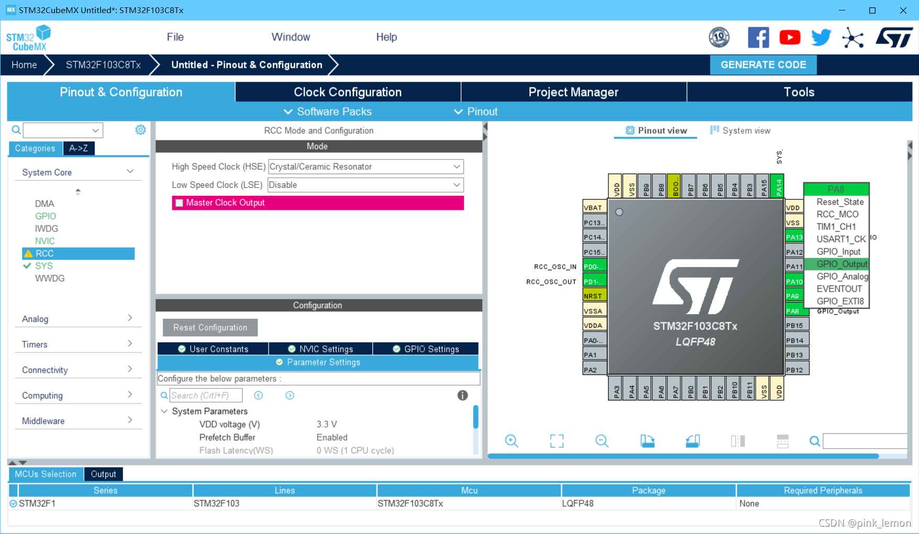Click the Reset Configuration button
The image size is (919, 534).
210,327
